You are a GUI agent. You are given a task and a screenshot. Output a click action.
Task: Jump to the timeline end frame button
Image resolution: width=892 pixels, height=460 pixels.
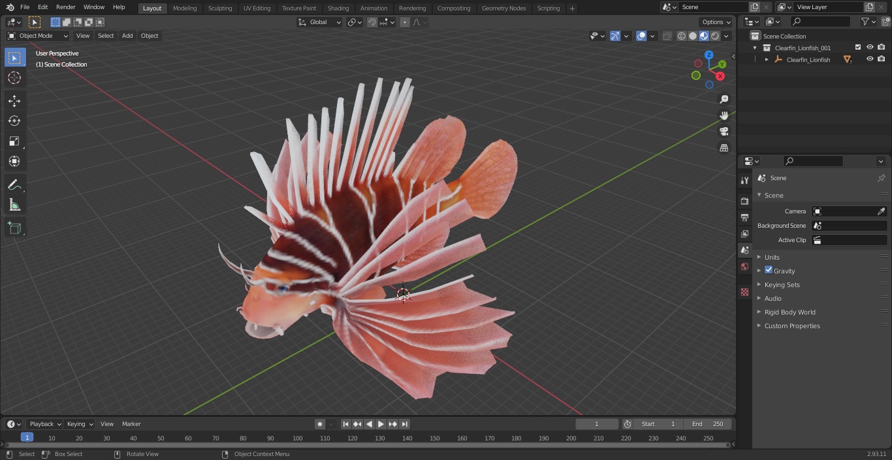click(x=404, y=424)
